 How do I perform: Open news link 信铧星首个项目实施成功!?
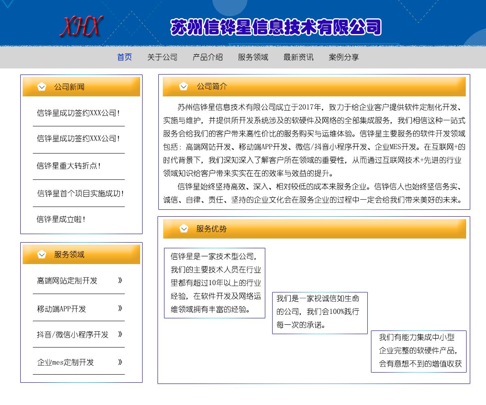click(x=80, y=193)
